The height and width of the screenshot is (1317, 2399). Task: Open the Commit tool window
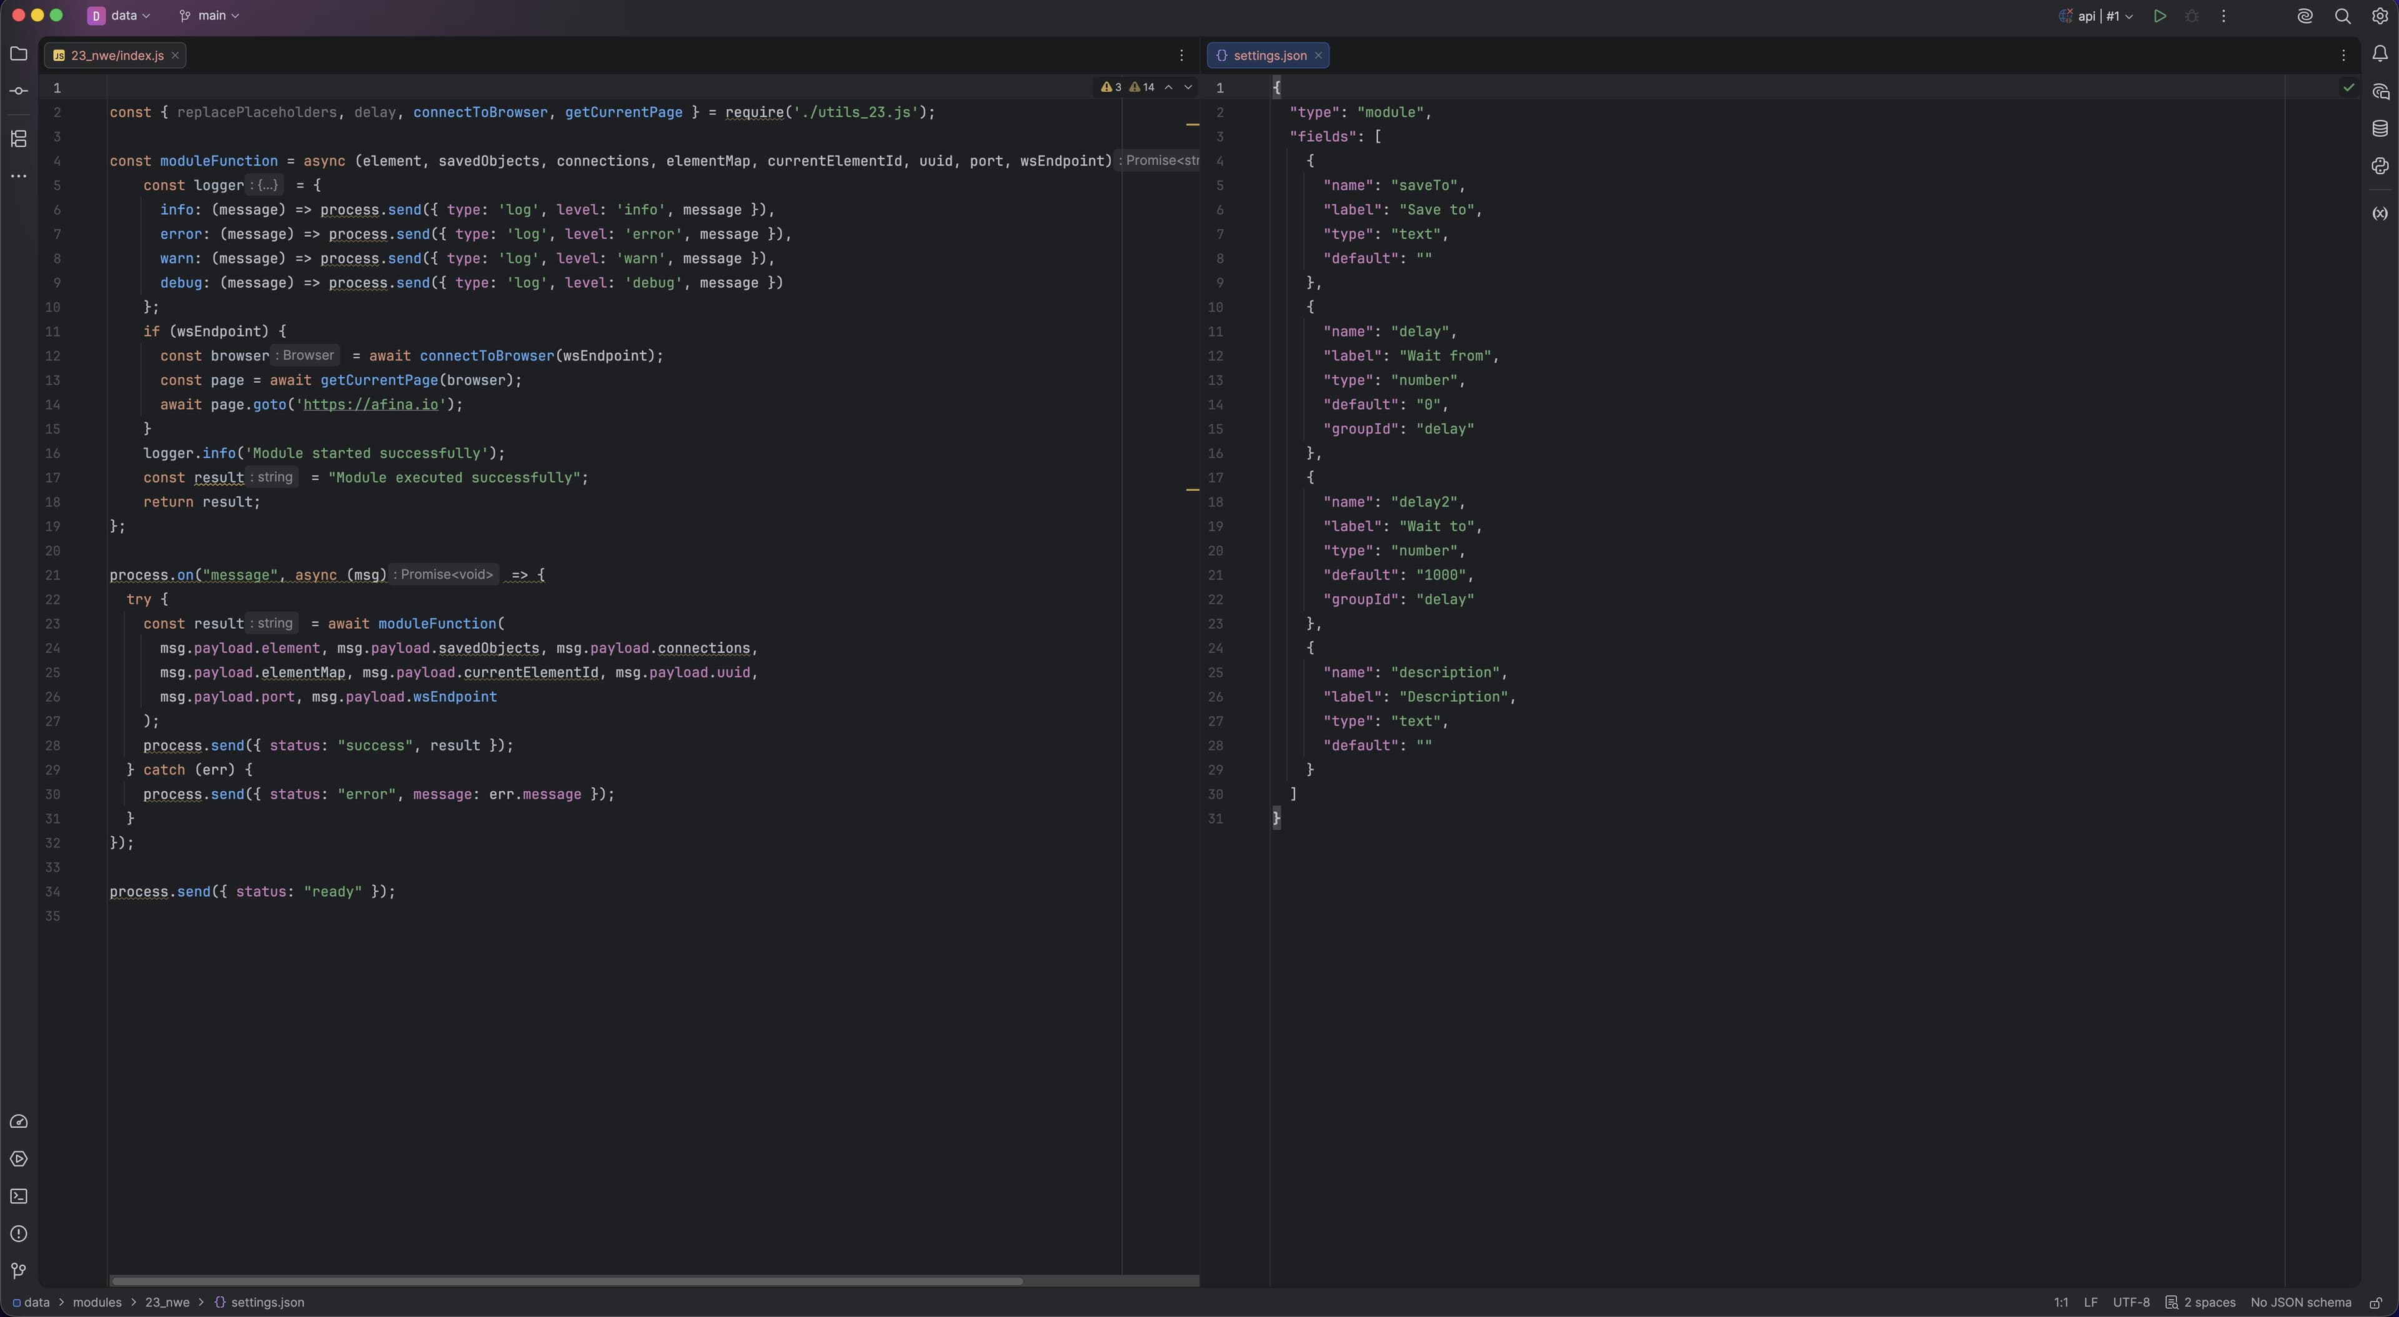point(19,91)
